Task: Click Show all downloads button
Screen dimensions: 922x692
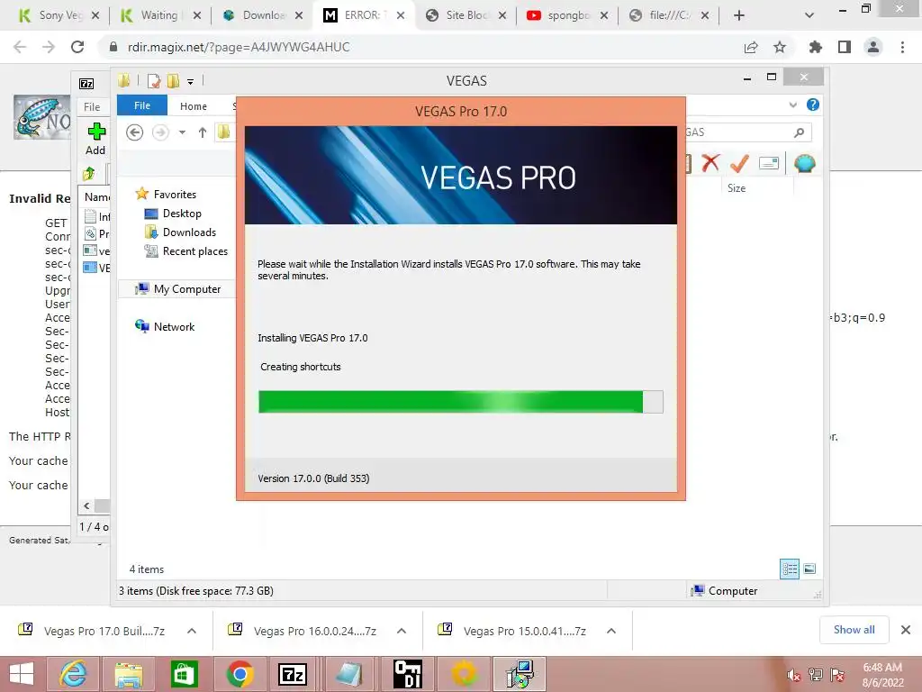Action: coord(854,630)
